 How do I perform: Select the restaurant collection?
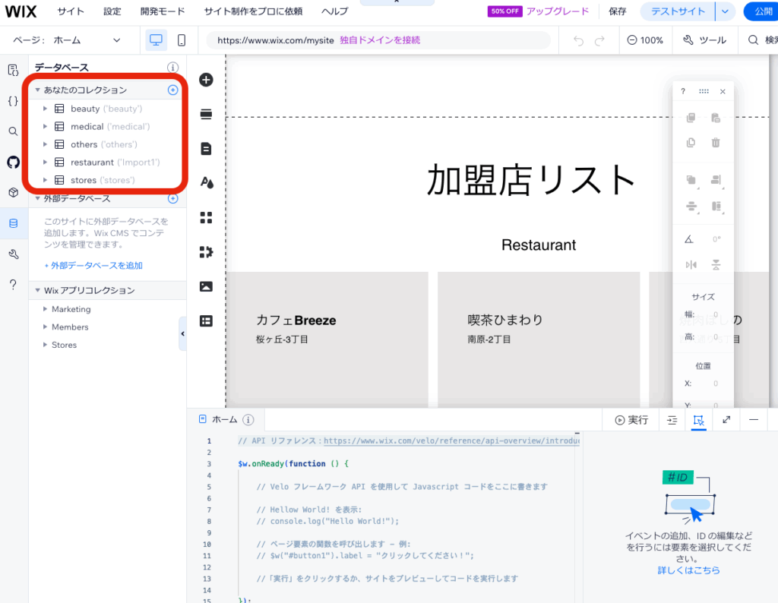92,163
